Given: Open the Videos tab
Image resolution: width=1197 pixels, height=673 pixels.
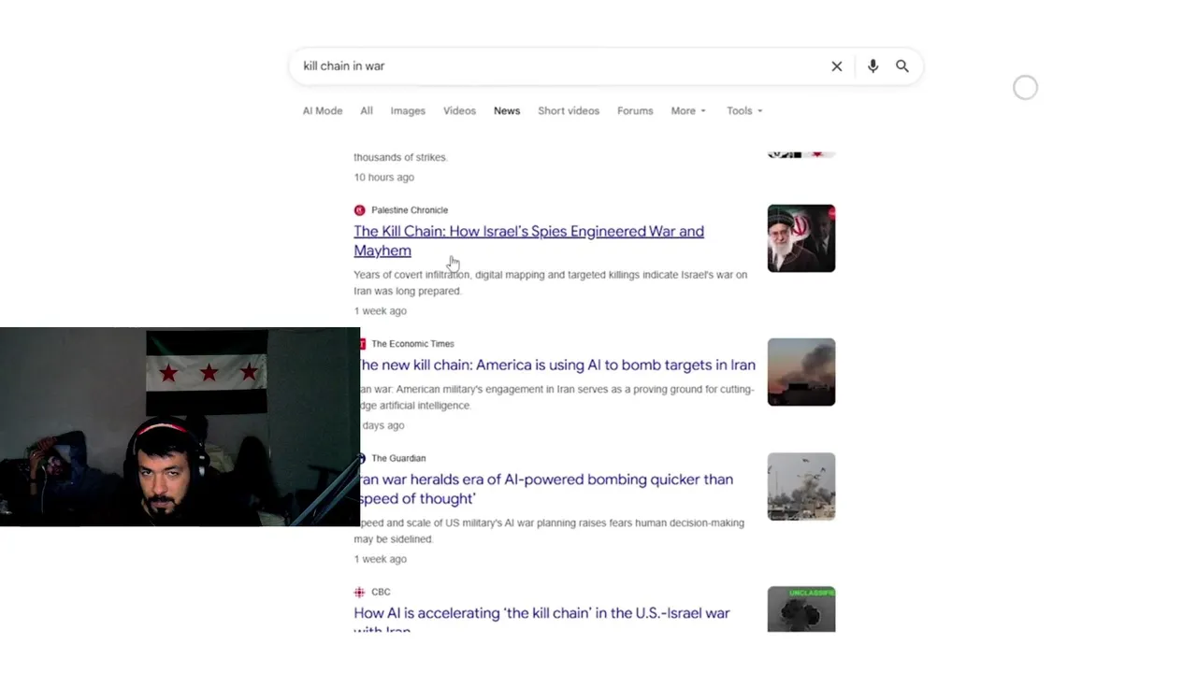Looking at the screenshot, I should [459, 110].
